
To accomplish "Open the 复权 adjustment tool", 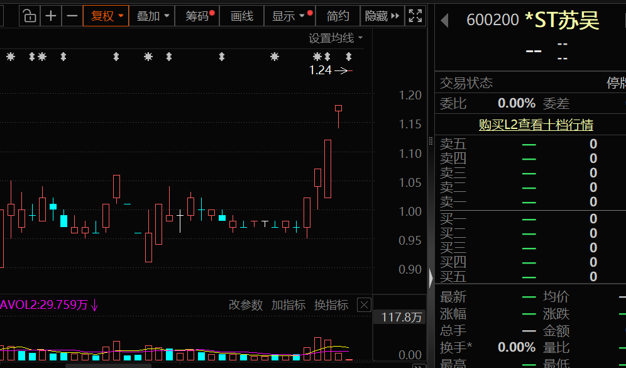I will pos(105,16).
